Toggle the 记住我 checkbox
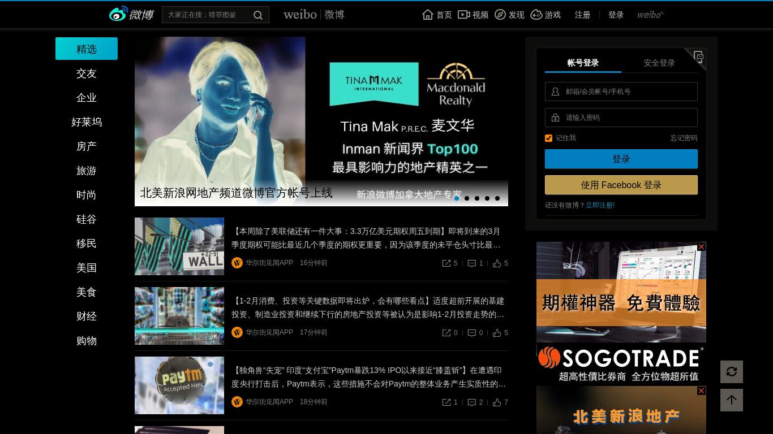Screen dimensions: 773x434 pyautogui.click(x=548, y=138)
